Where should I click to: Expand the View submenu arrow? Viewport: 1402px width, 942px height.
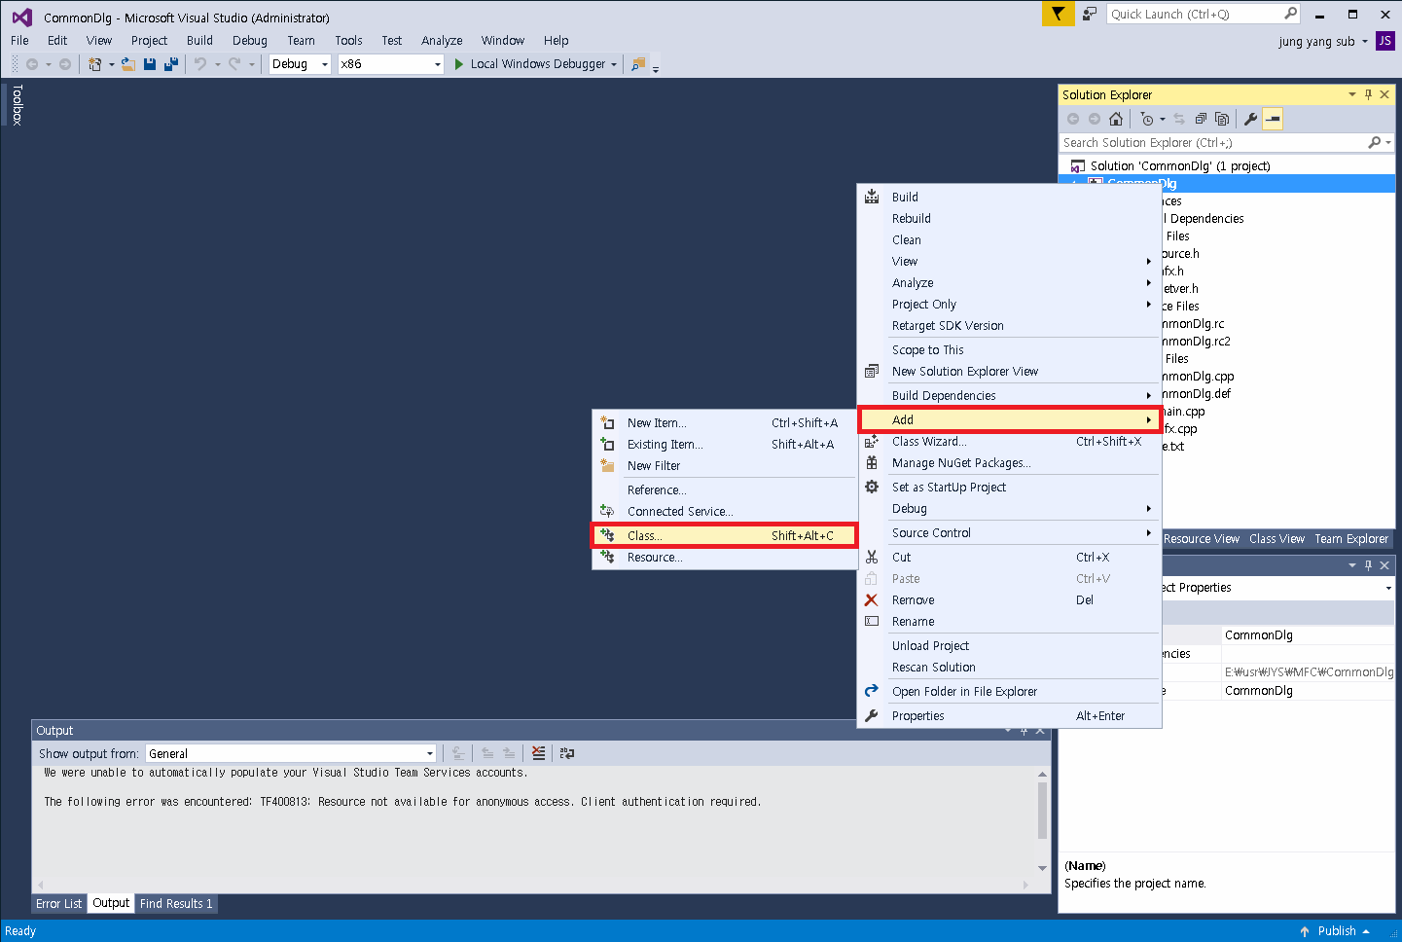[1149, 262]
